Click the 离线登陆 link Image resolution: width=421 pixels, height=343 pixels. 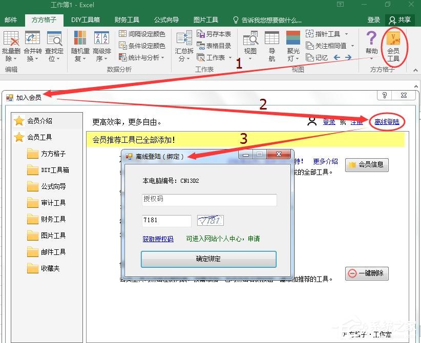point(387,122)
